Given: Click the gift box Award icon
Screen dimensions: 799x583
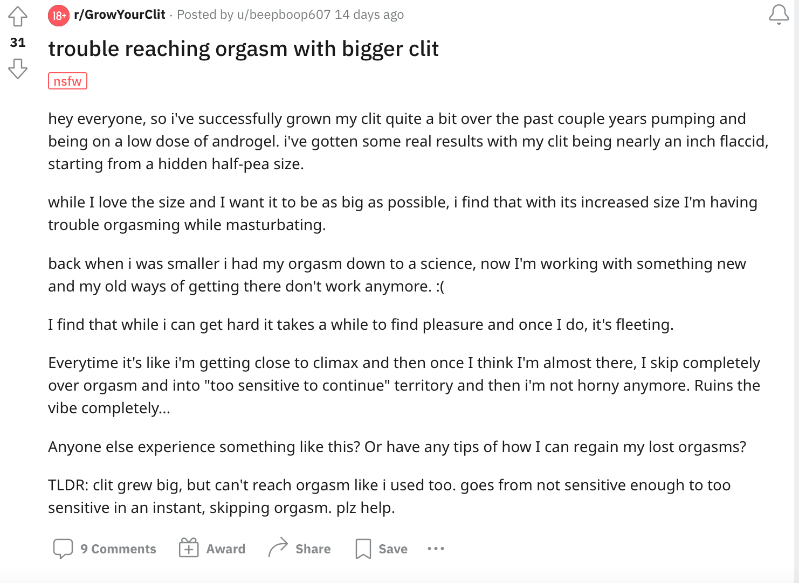Looking at the screenshot, I should point(189,547).
